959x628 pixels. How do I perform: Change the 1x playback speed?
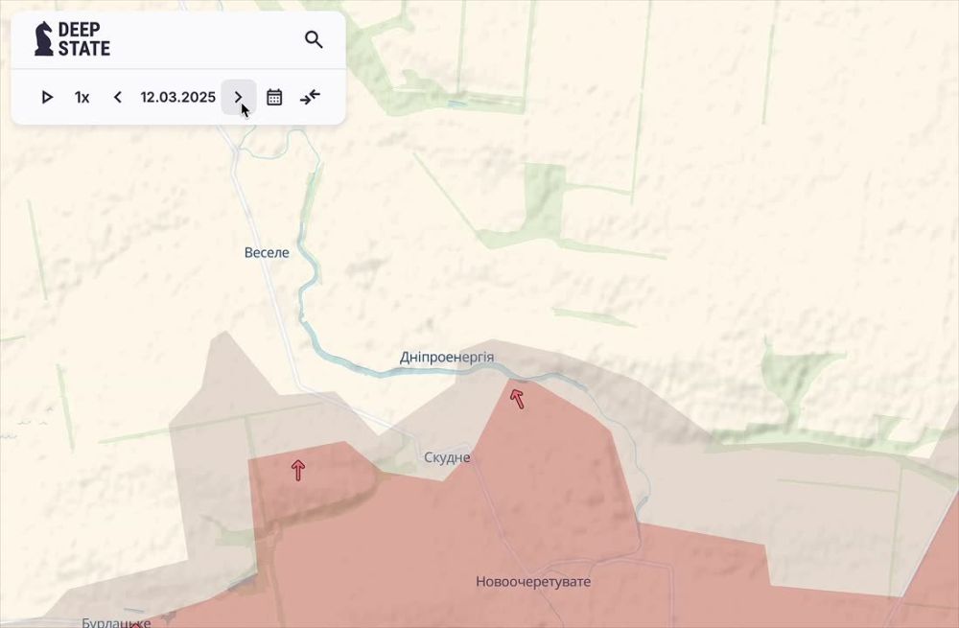[x=82, y=97]
